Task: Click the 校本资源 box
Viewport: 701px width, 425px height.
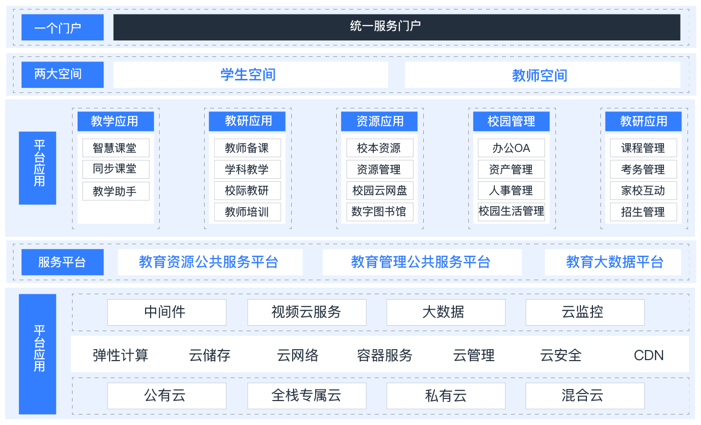Action: point(380,148)
